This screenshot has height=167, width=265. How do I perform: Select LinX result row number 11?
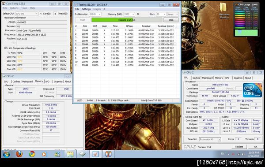tap(125, 65)
